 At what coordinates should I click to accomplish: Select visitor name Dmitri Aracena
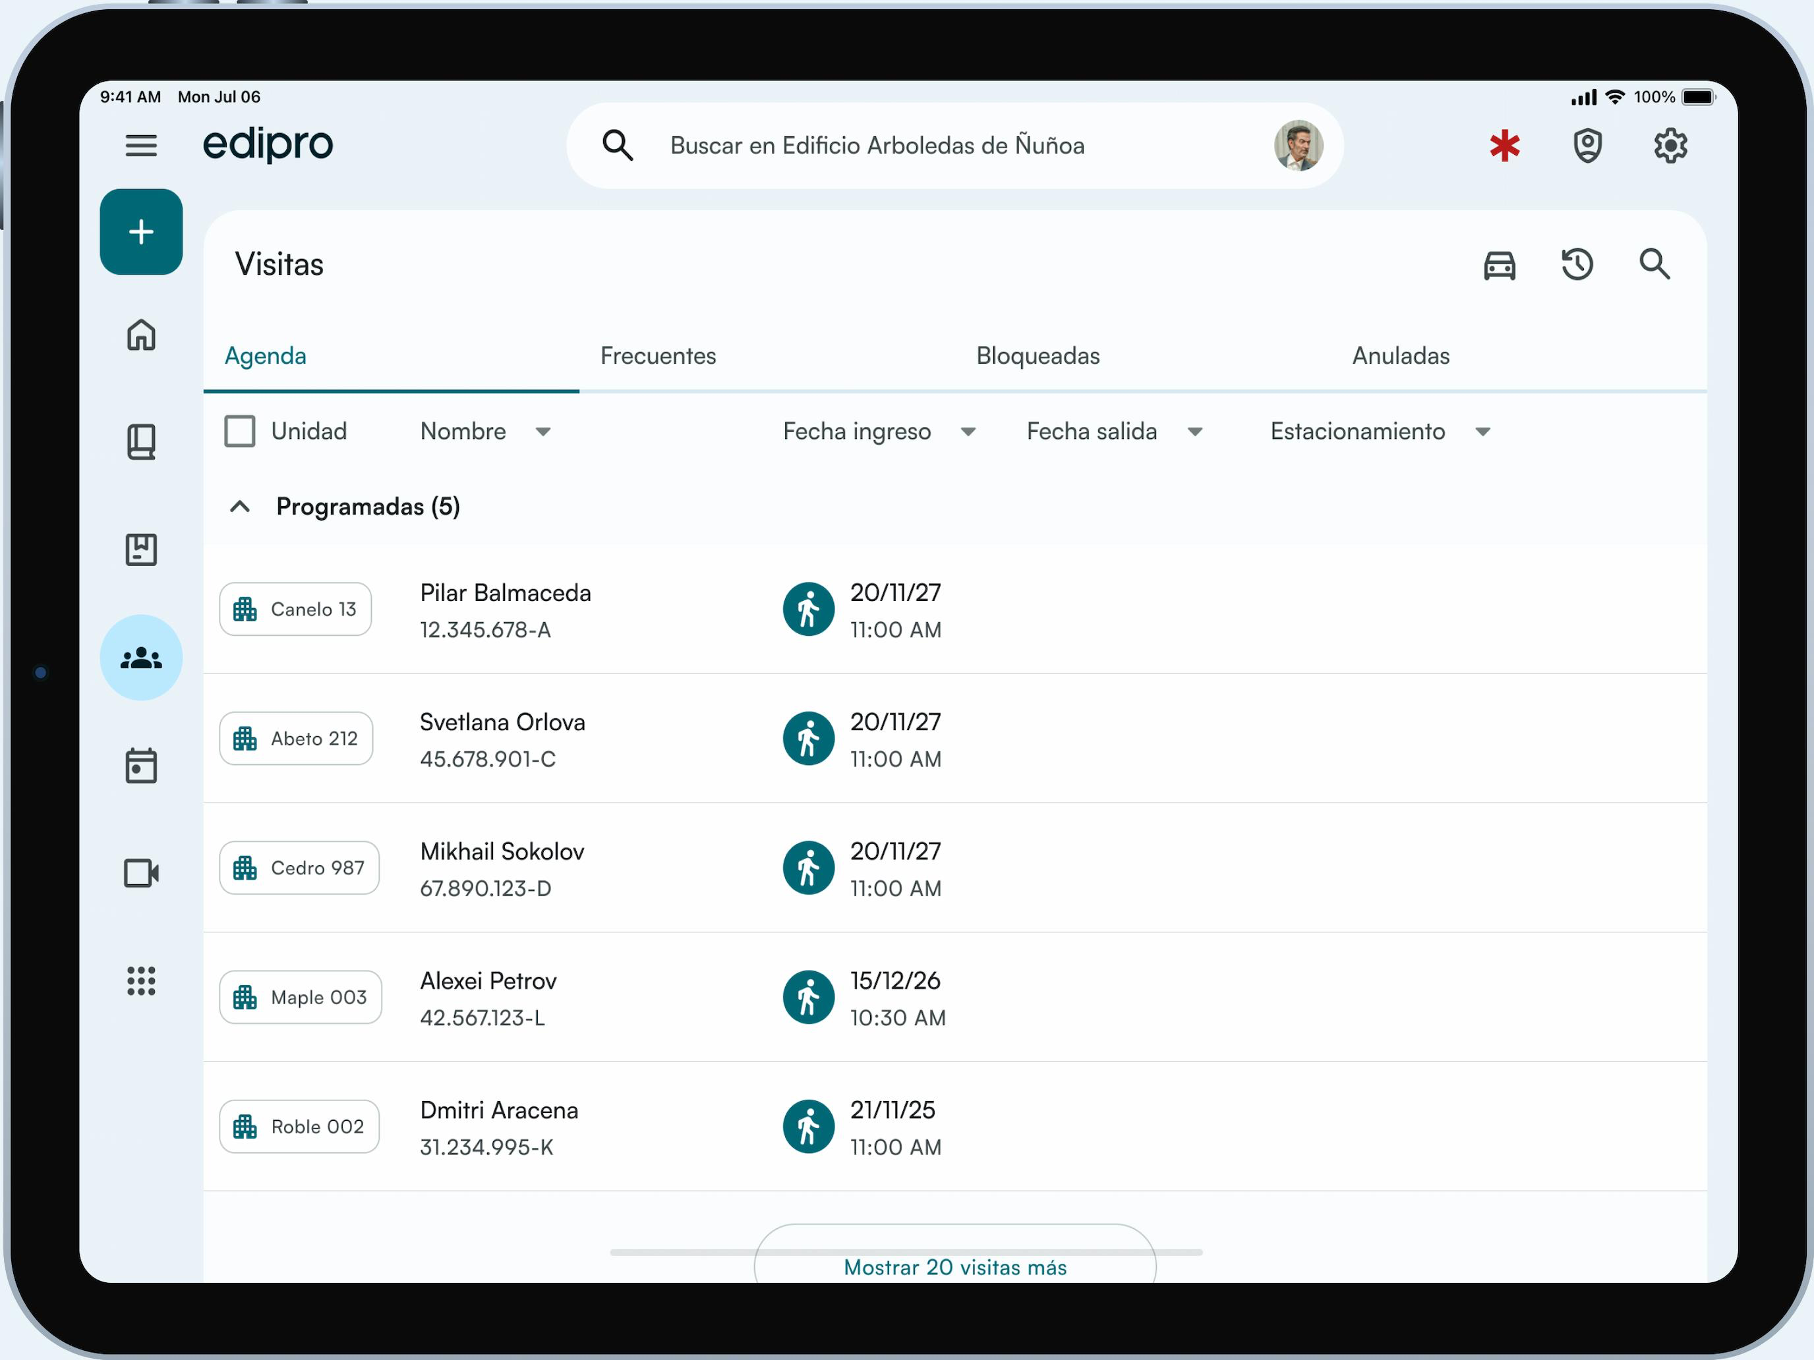[498, 1110]
